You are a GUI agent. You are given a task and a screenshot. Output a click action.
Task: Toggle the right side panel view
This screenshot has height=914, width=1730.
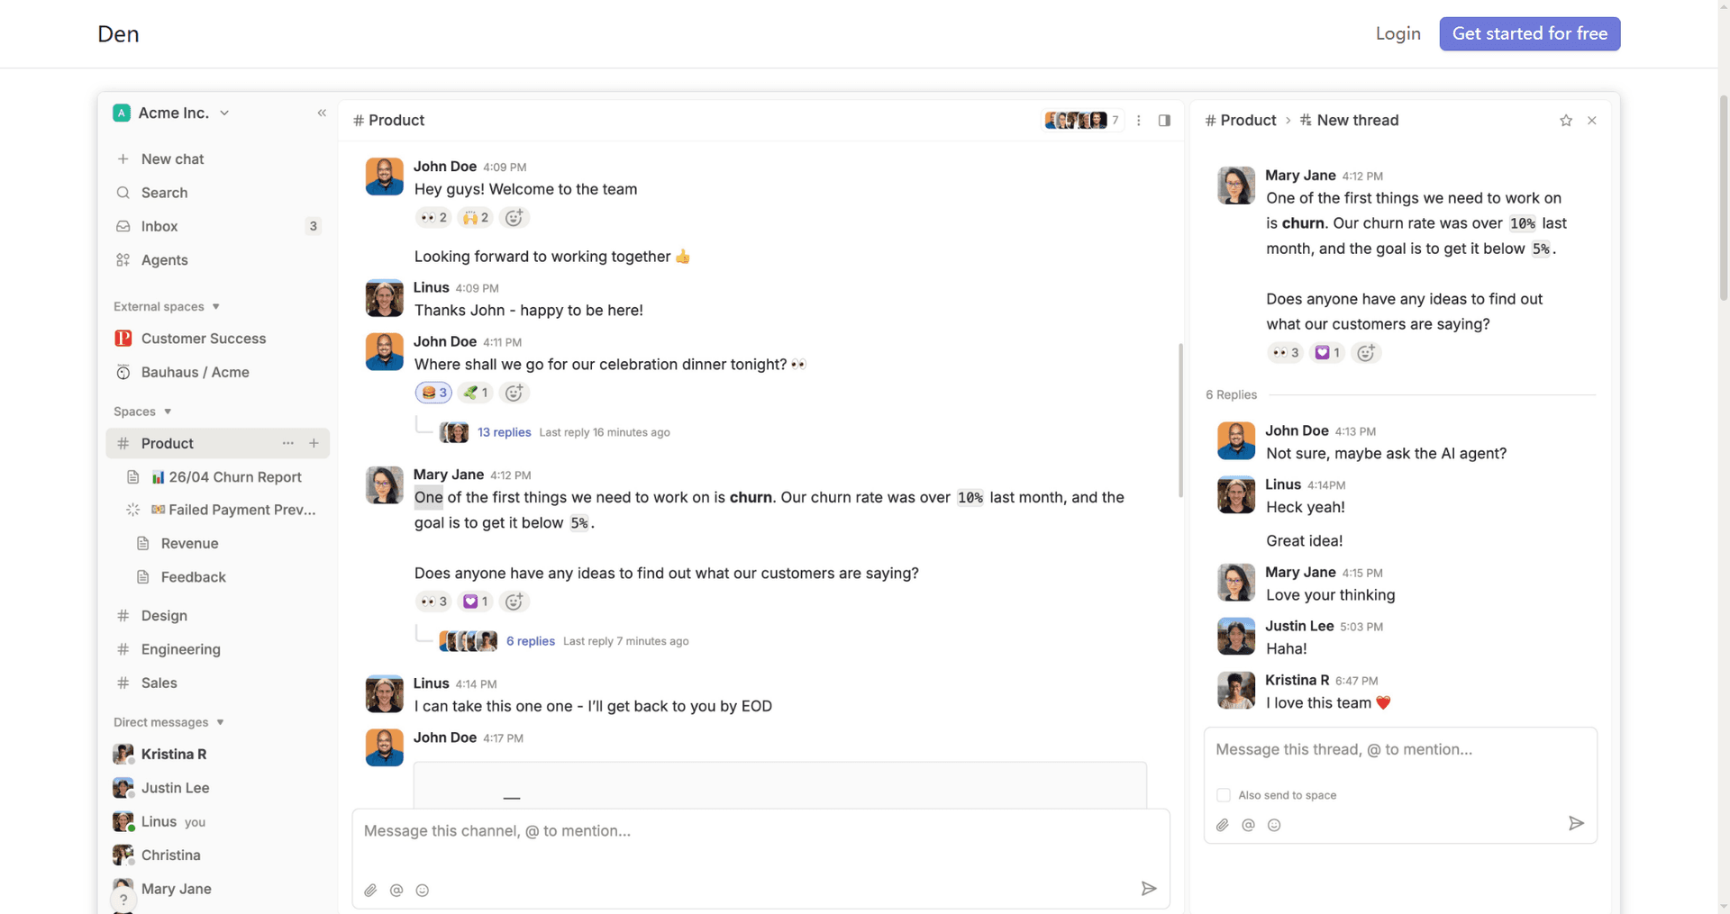click(1164, 120)
